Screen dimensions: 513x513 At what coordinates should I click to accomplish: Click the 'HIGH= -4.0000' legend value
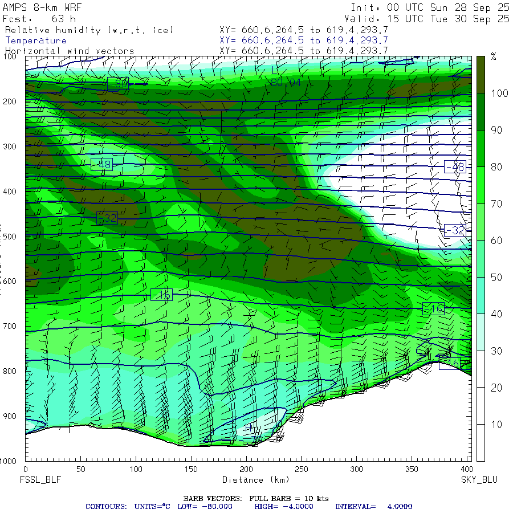(284, 507)
